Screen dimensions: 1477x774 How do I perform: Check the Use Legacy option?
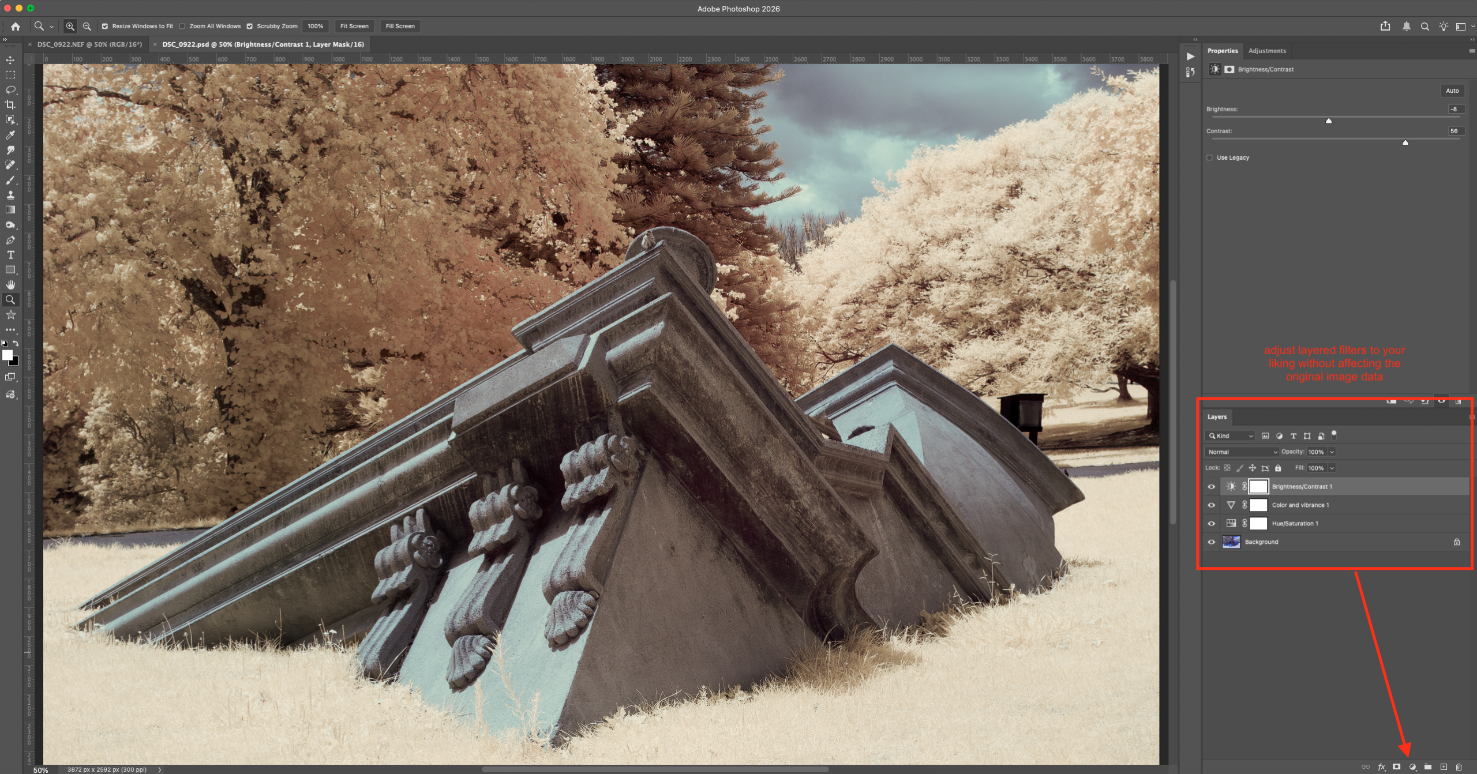pyautogui.click(x=1209, y=157)
